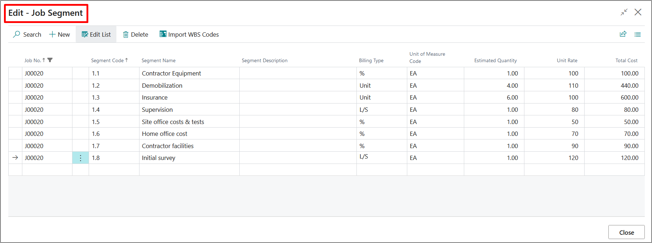Click the collapse window arrows icon
Image resolution: width=652 pixels, height=243 pixels.
[624, 12]
